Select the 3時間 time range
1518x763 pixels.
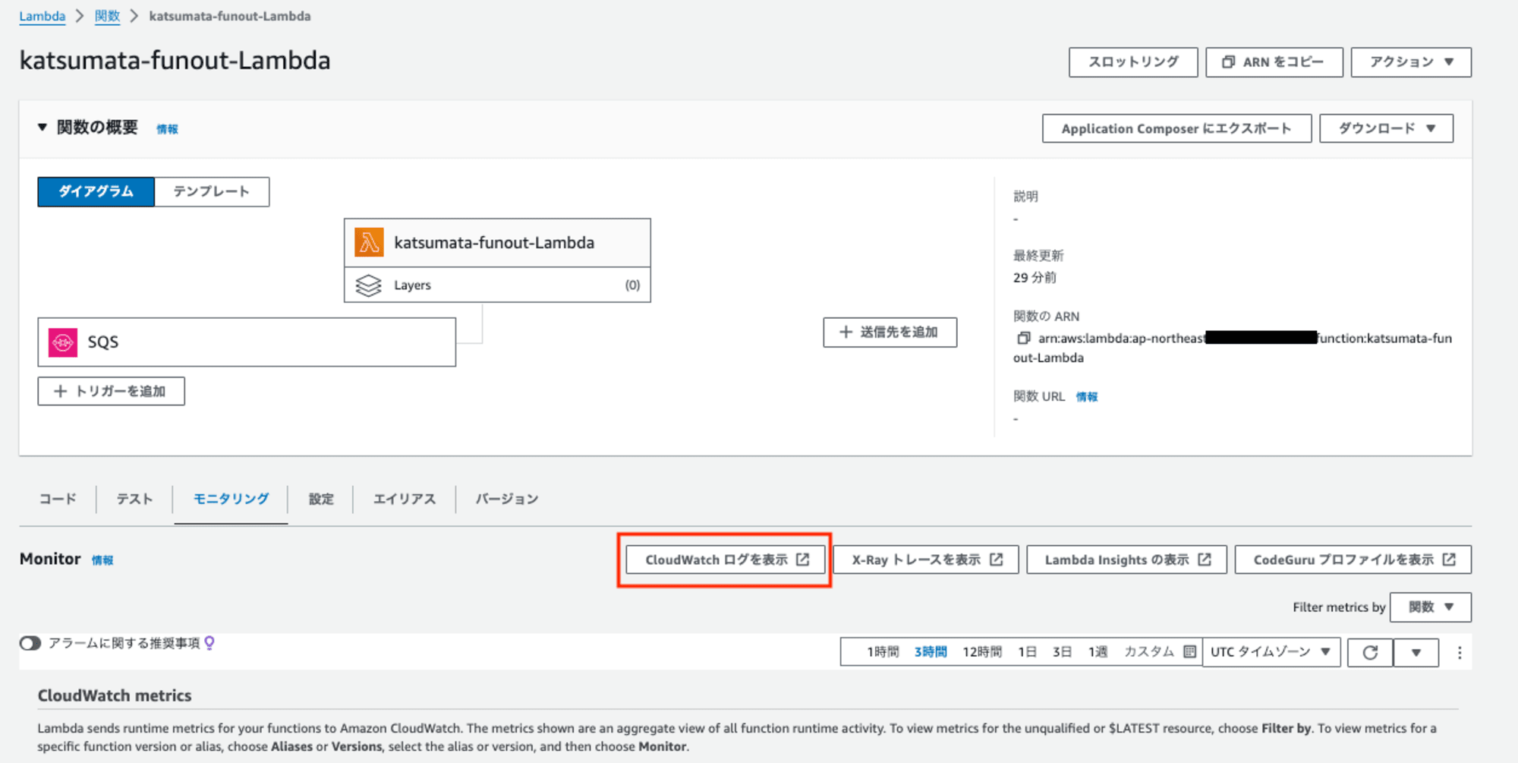931,652
